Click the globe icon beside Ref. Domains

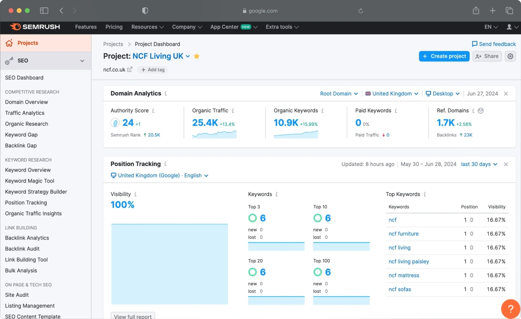(481, 111)
